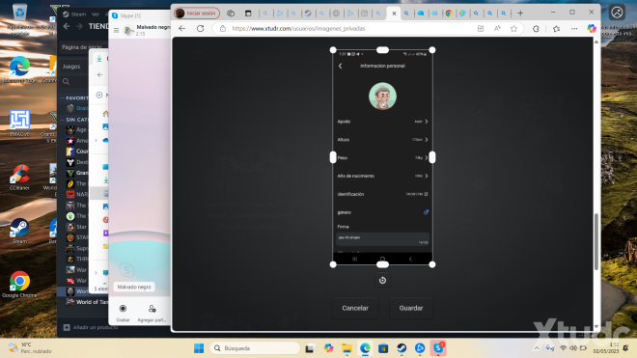Open Skype hamburger menu icon

click(x=116, y=30)
